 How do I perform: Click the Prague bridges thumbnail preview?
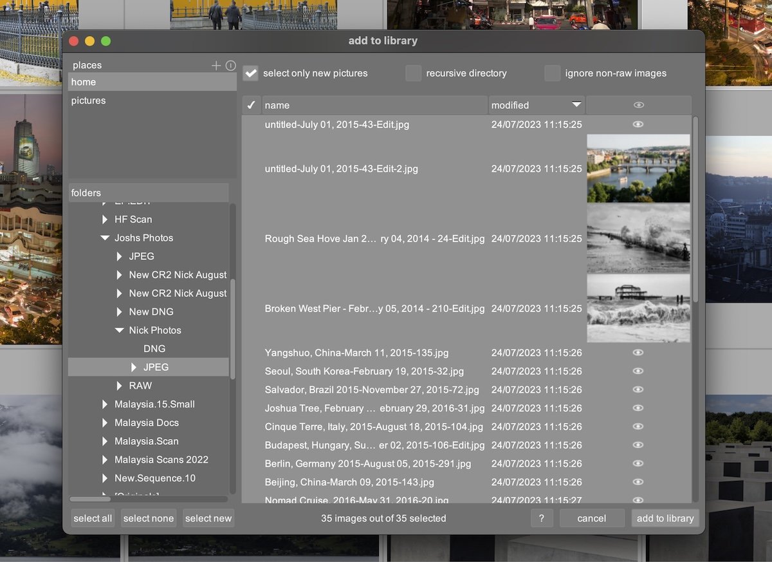click(638, 169)
